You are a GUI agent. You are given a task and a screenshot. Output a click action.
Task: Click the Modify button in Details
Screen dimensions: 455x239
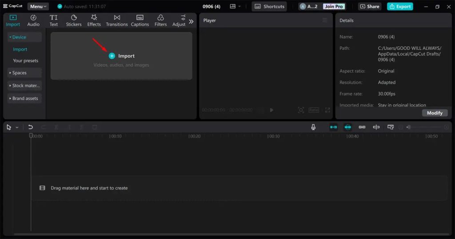pos(435,113)
